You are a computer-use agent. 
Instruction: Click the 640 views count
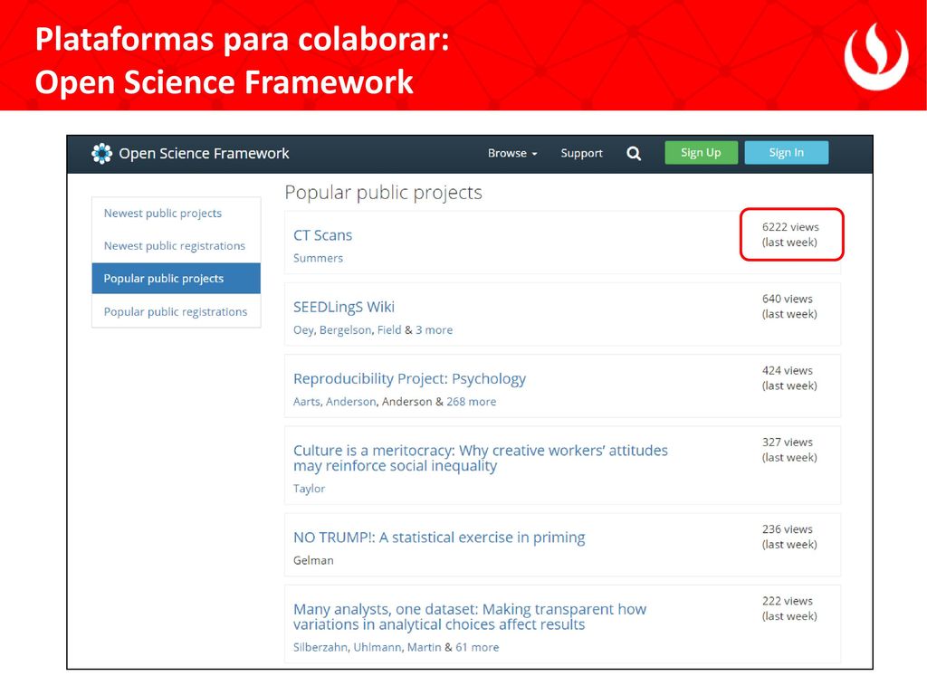[788, 299]
